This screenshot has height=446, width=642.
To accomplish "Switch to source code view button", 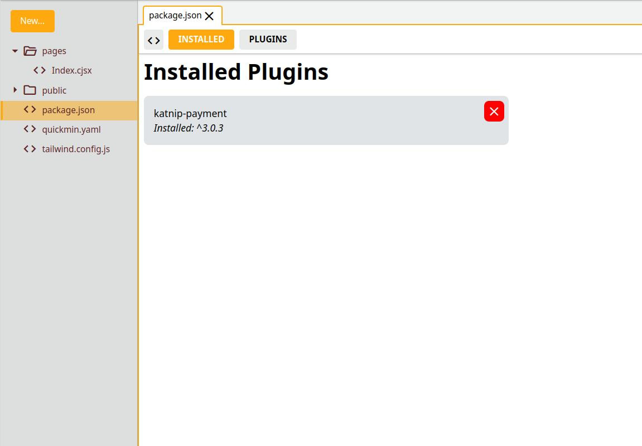I will coord(154,40).
